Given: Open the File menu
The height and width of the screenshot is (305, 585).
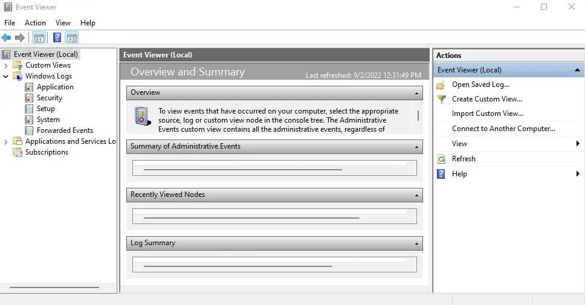Looking at the screenshot, I should click(x=10, y=23).
